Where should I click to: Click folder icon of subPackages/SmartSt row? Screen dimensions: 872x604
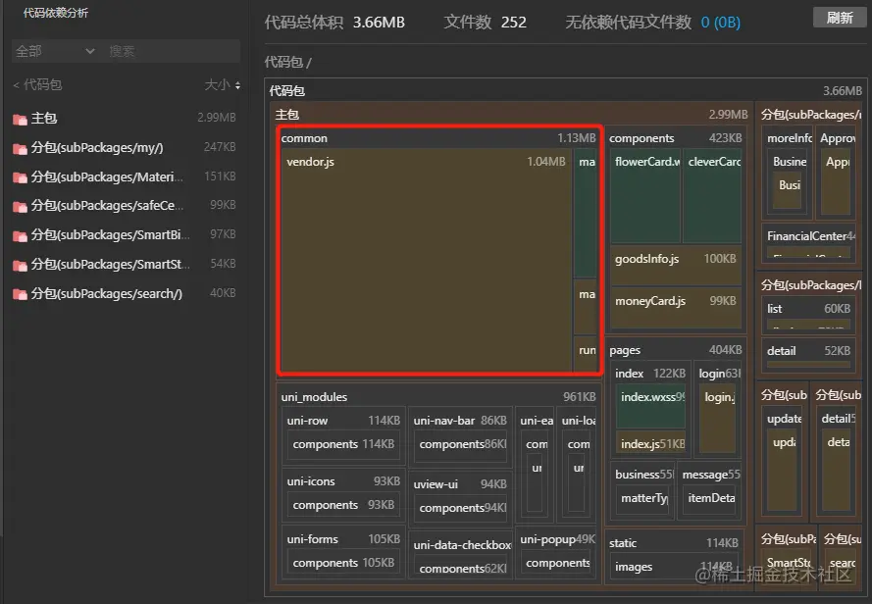click(x=20, y=265)
